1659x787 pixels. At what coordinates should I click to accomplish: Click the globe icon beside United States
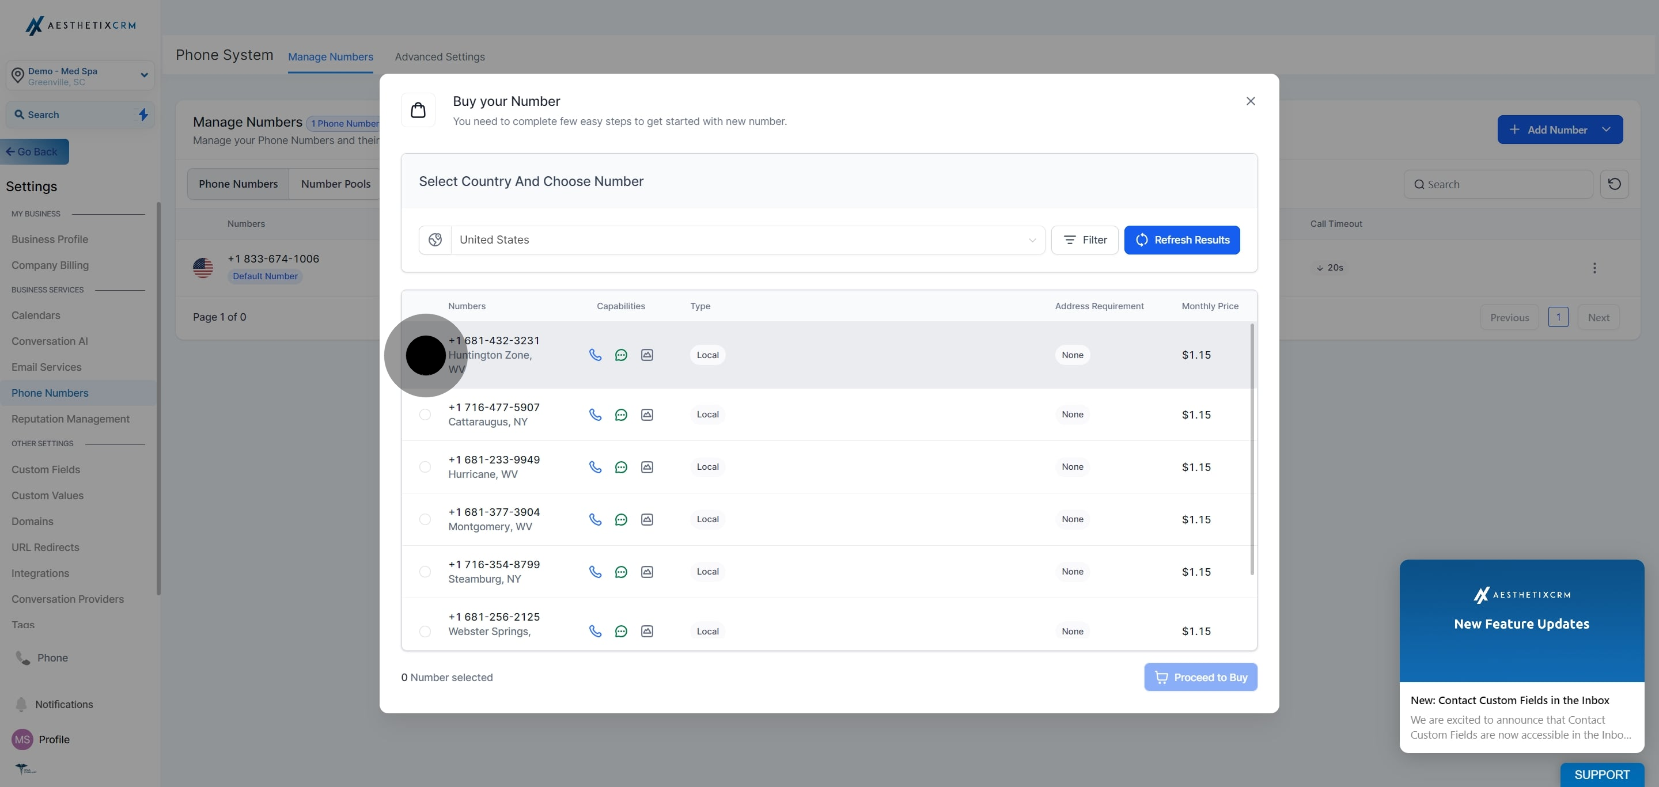(x=435, y=240)
